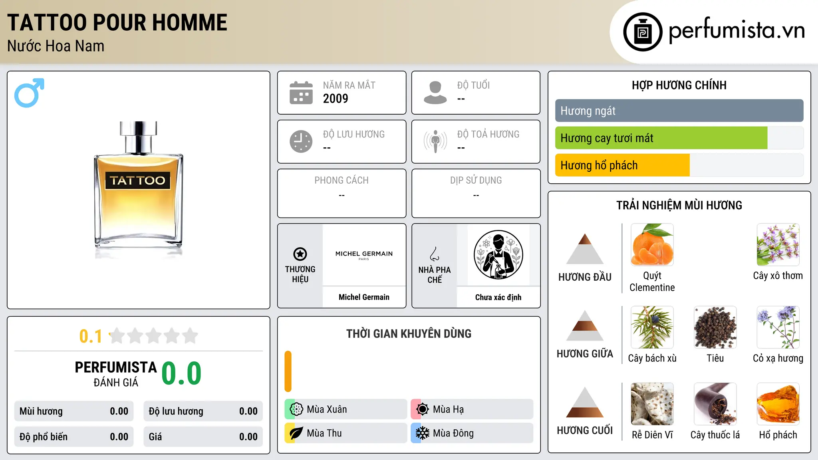Click the Mùa Đông snowflake icon
The width and height of the screenshot is (818, 460).
point(423,433)
